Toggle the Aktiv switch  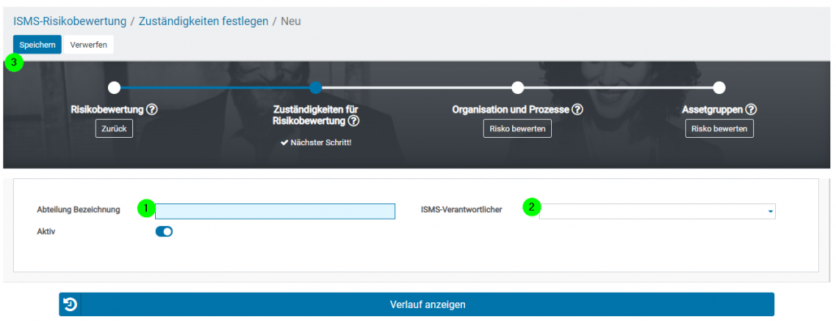coord(164,232)
